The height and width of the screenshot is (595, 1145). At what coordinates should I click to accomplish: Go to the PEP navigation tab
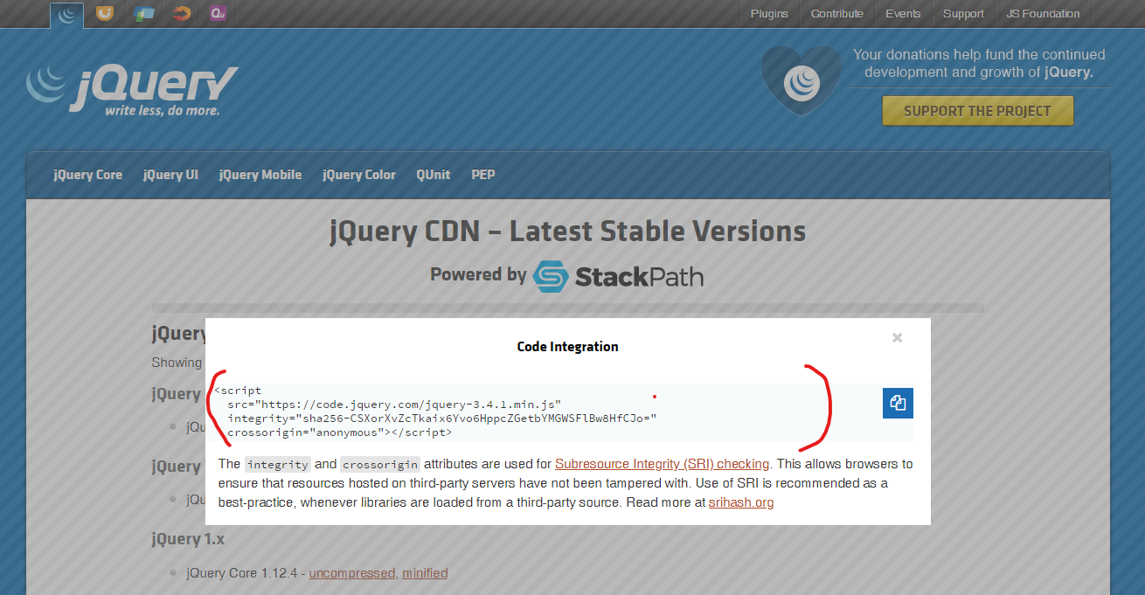(483, 175)
